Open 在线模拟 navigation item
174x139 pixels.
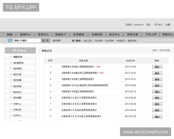click(79, 34)
